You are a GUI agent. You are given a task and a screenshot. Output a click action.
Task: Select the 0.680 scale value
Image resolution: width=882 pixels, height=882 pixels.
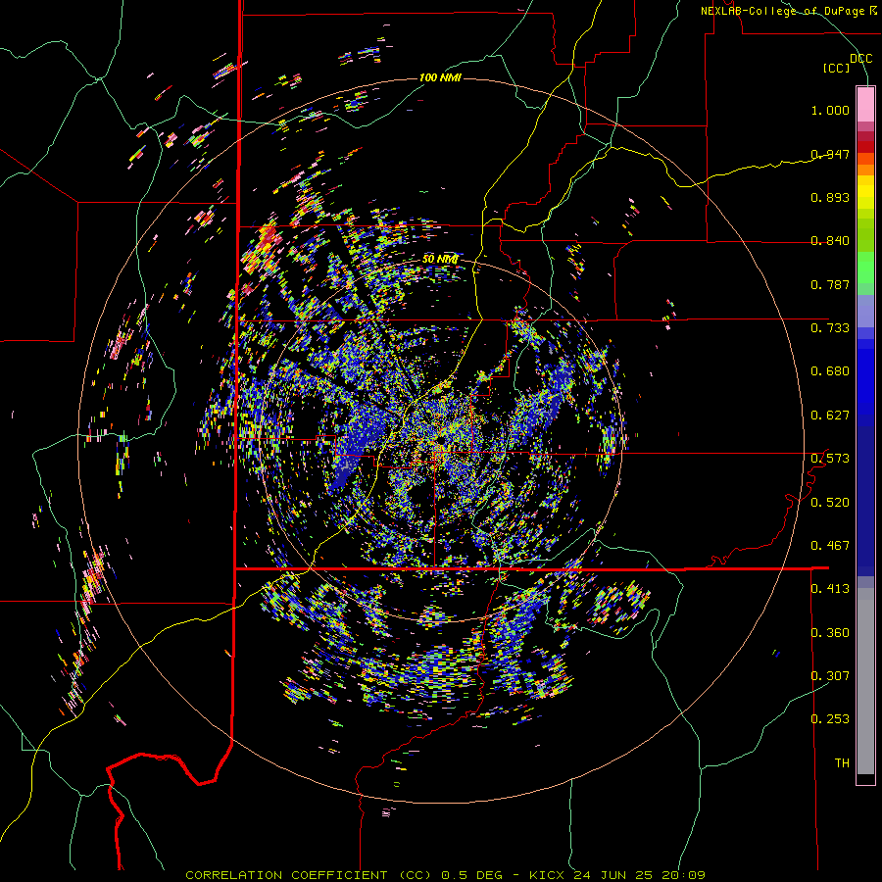pyautogui.click(x=830, y=371)
